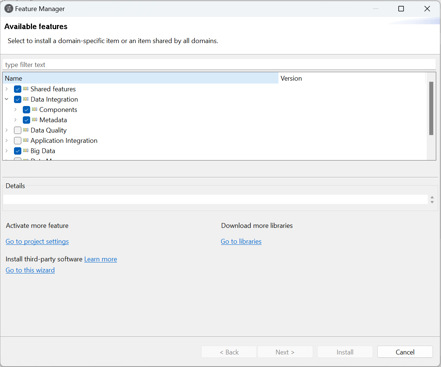
Task: Click the Data Integration feature icon
Action: click(x=25, y=99)
